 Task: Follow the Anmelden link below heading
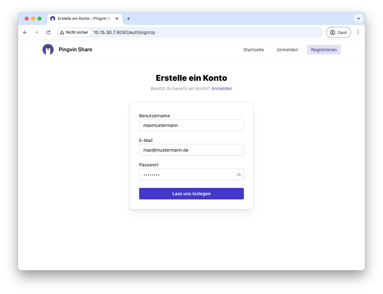click(x=222, y=88)
